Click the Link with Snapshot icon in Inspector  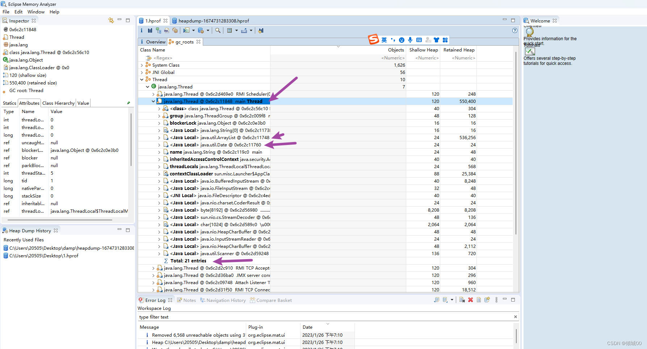[x=111, y=20]
